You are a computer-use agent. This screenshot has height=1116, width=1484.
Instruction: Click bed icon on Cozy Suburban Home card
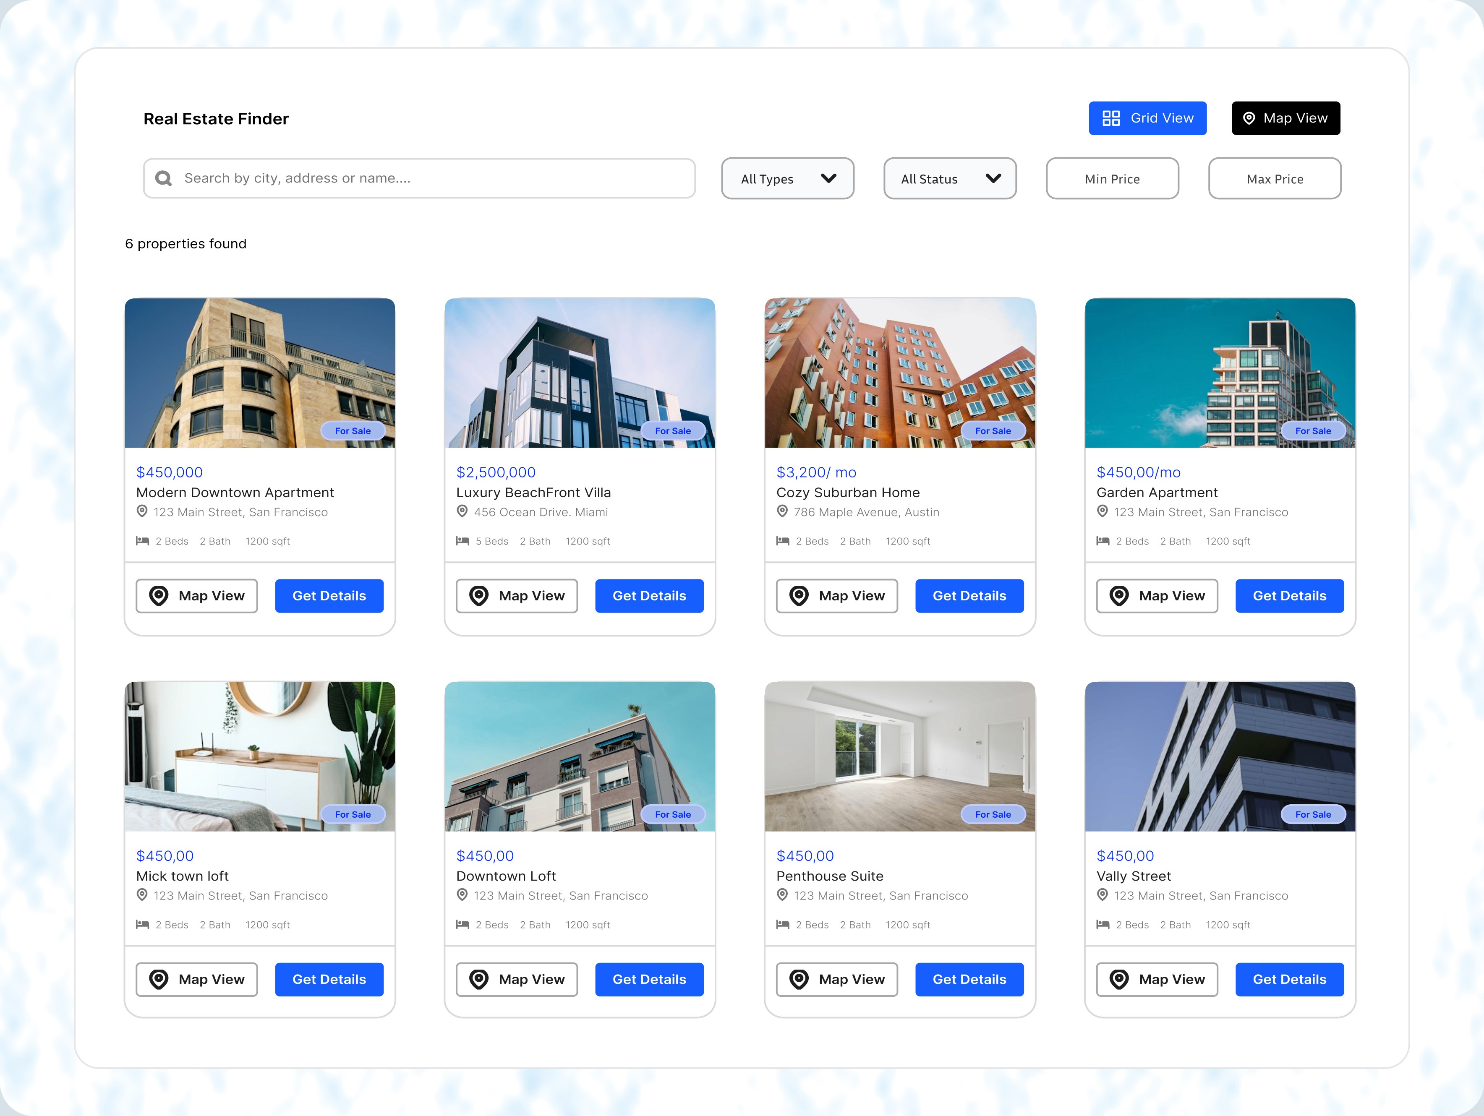click(782, 540)
